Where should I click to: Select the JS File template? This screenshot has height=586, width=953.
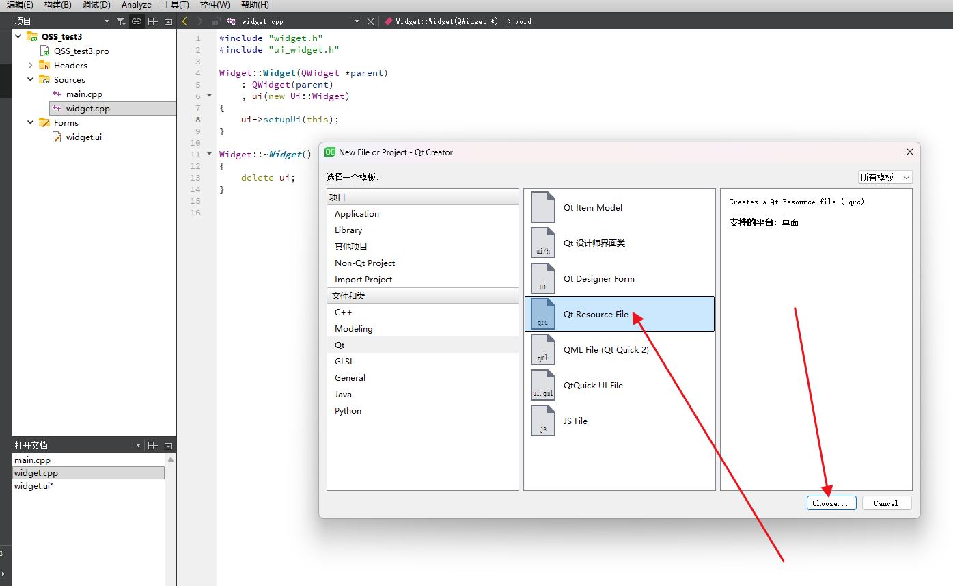pos(619,421)
